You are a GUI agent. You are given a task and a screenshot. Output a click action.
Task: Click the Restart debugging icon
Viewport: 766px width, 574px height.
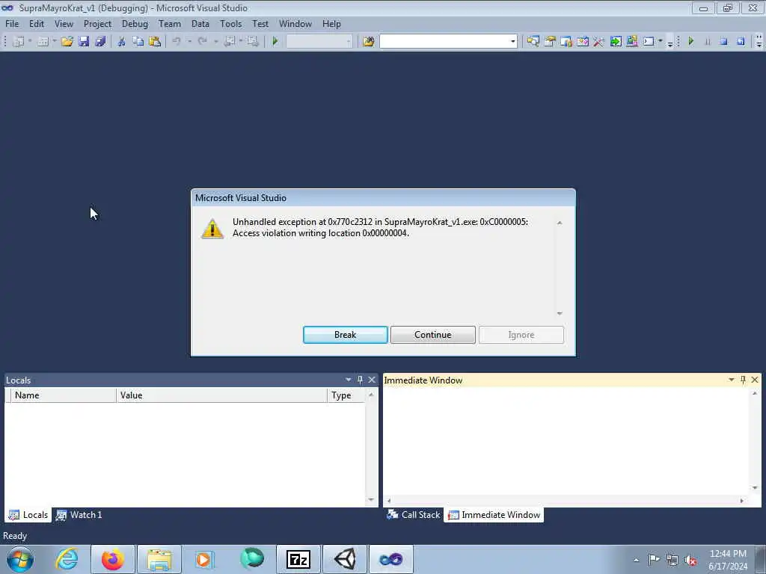[741, 42]
